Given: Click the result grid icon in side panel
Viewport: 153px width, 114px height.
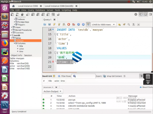Looking at the screenshot, I should pos(148,79).
